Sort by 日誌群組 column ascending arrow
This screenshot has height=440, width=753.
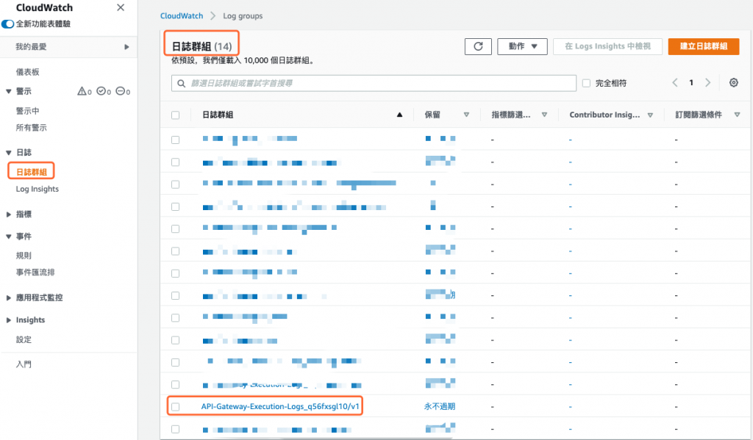[x=399, y=115]
